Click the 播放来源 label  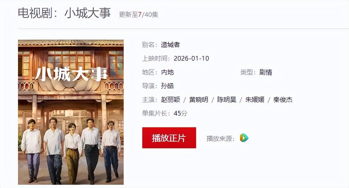click(221, 139)
